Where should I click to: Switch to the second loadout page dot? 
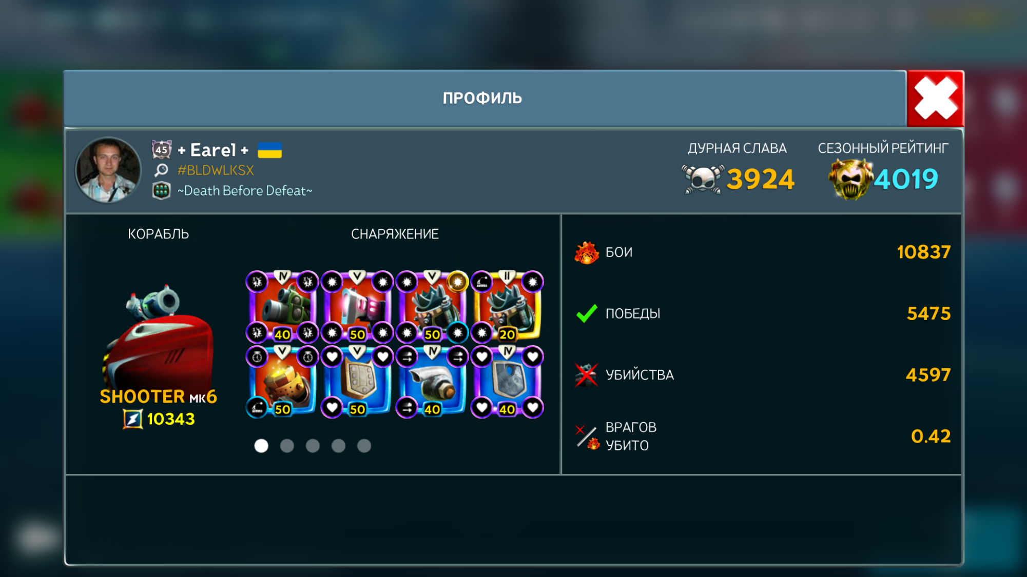(x=287, y=446)
